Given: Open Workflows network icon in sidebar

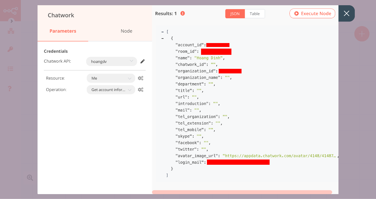Looking at the screenshot, I should pyautogui.click(x=11, y=31).
